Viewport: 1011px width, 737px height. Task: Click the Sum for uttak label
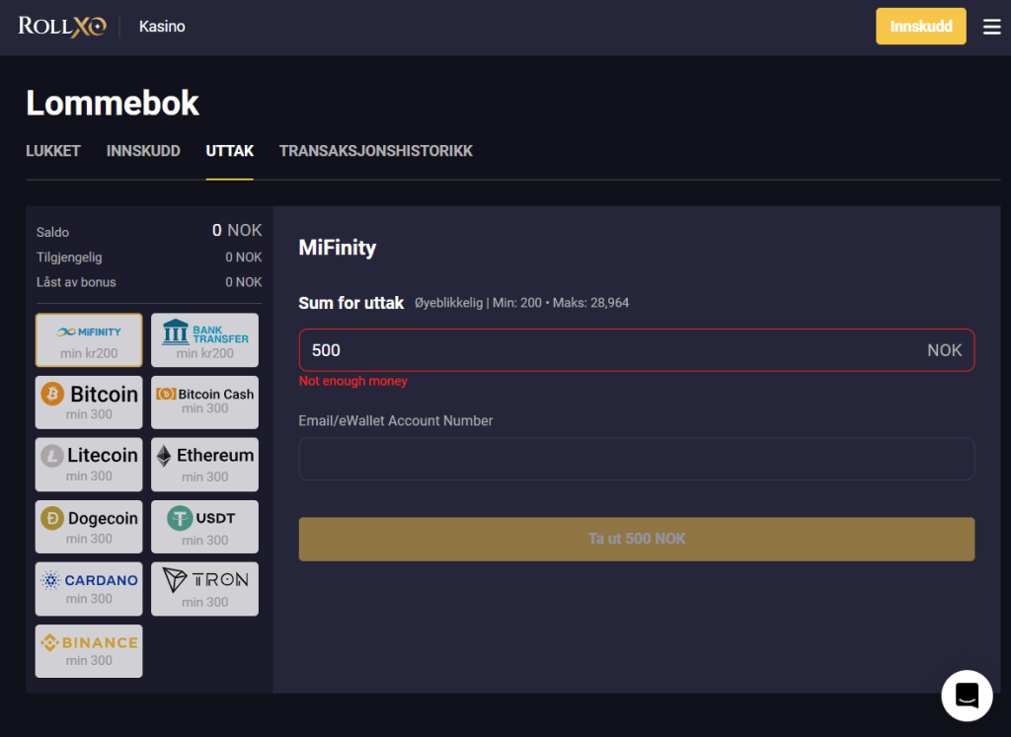[x=350, y=303]
